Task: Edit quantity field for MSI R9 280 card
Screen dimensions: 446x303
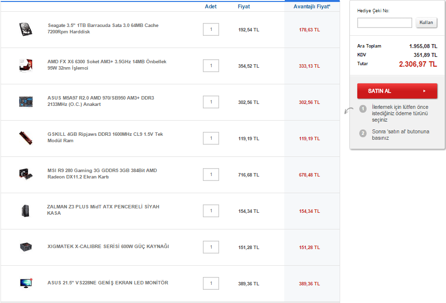Action: pos(211,175)
